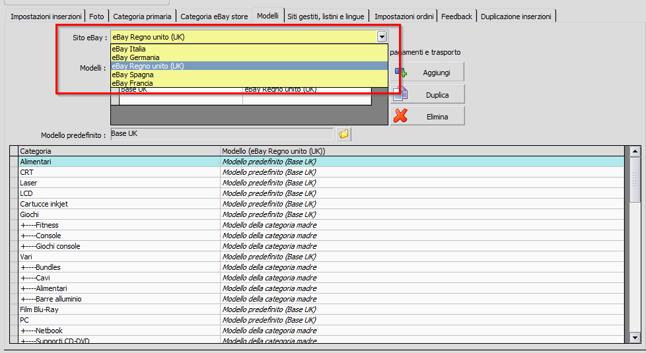Go to the Categoria eBay store tab
This screenshot has width=646, height=353.
214,16
